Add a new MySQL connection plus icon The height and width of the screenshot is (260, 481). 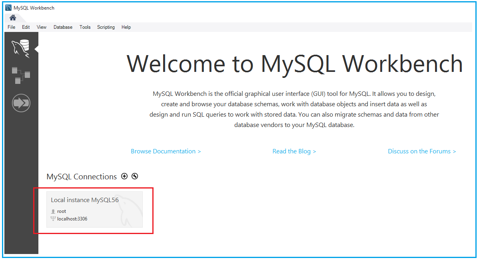124,176
